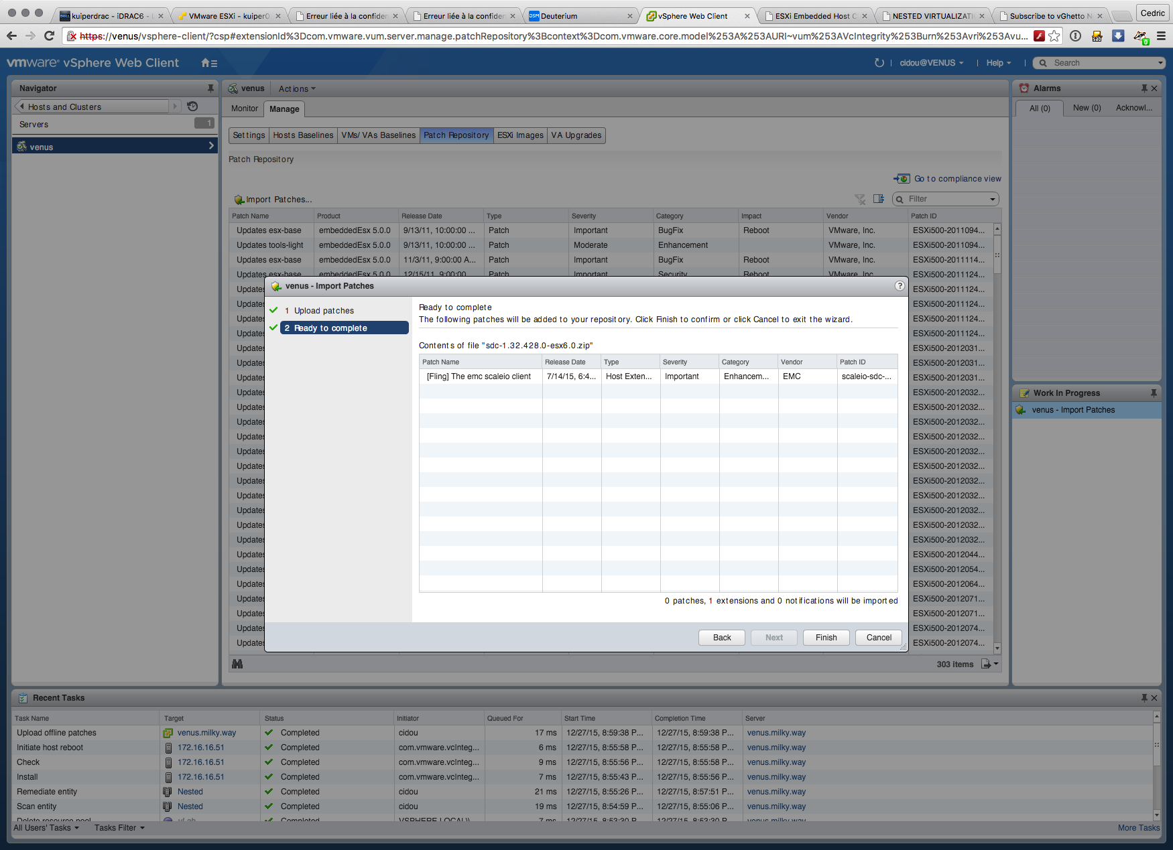Pin the Navigator panel
This screenshot has width=1173, height=850.
click(x=210, y=88)
